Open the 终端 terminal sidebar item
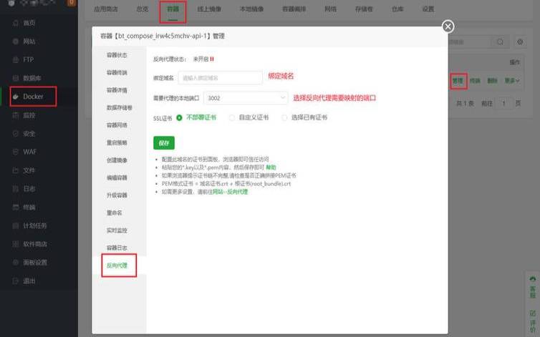Image resolution: width=540 pixels, height=337 pixels. coord(29,207)
